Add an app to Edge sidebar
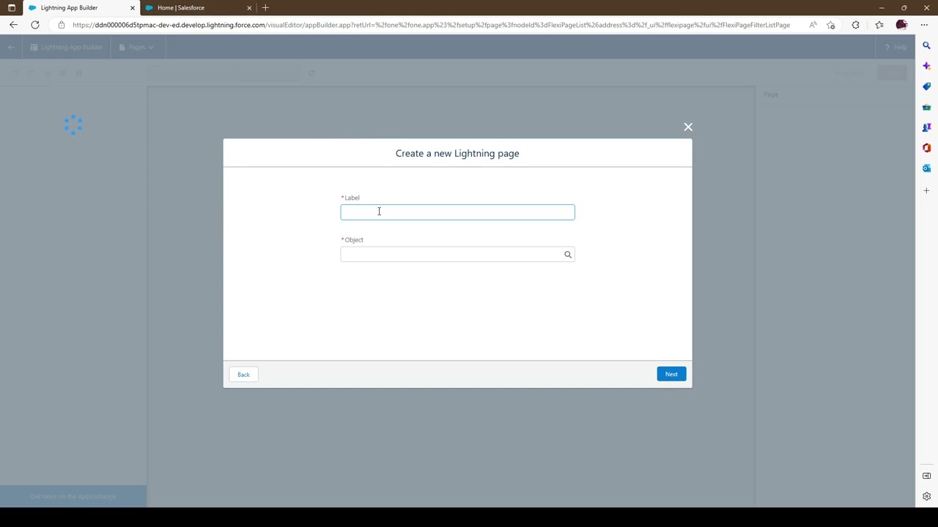This screenshot has width=938, height=527. pos(926,190)
